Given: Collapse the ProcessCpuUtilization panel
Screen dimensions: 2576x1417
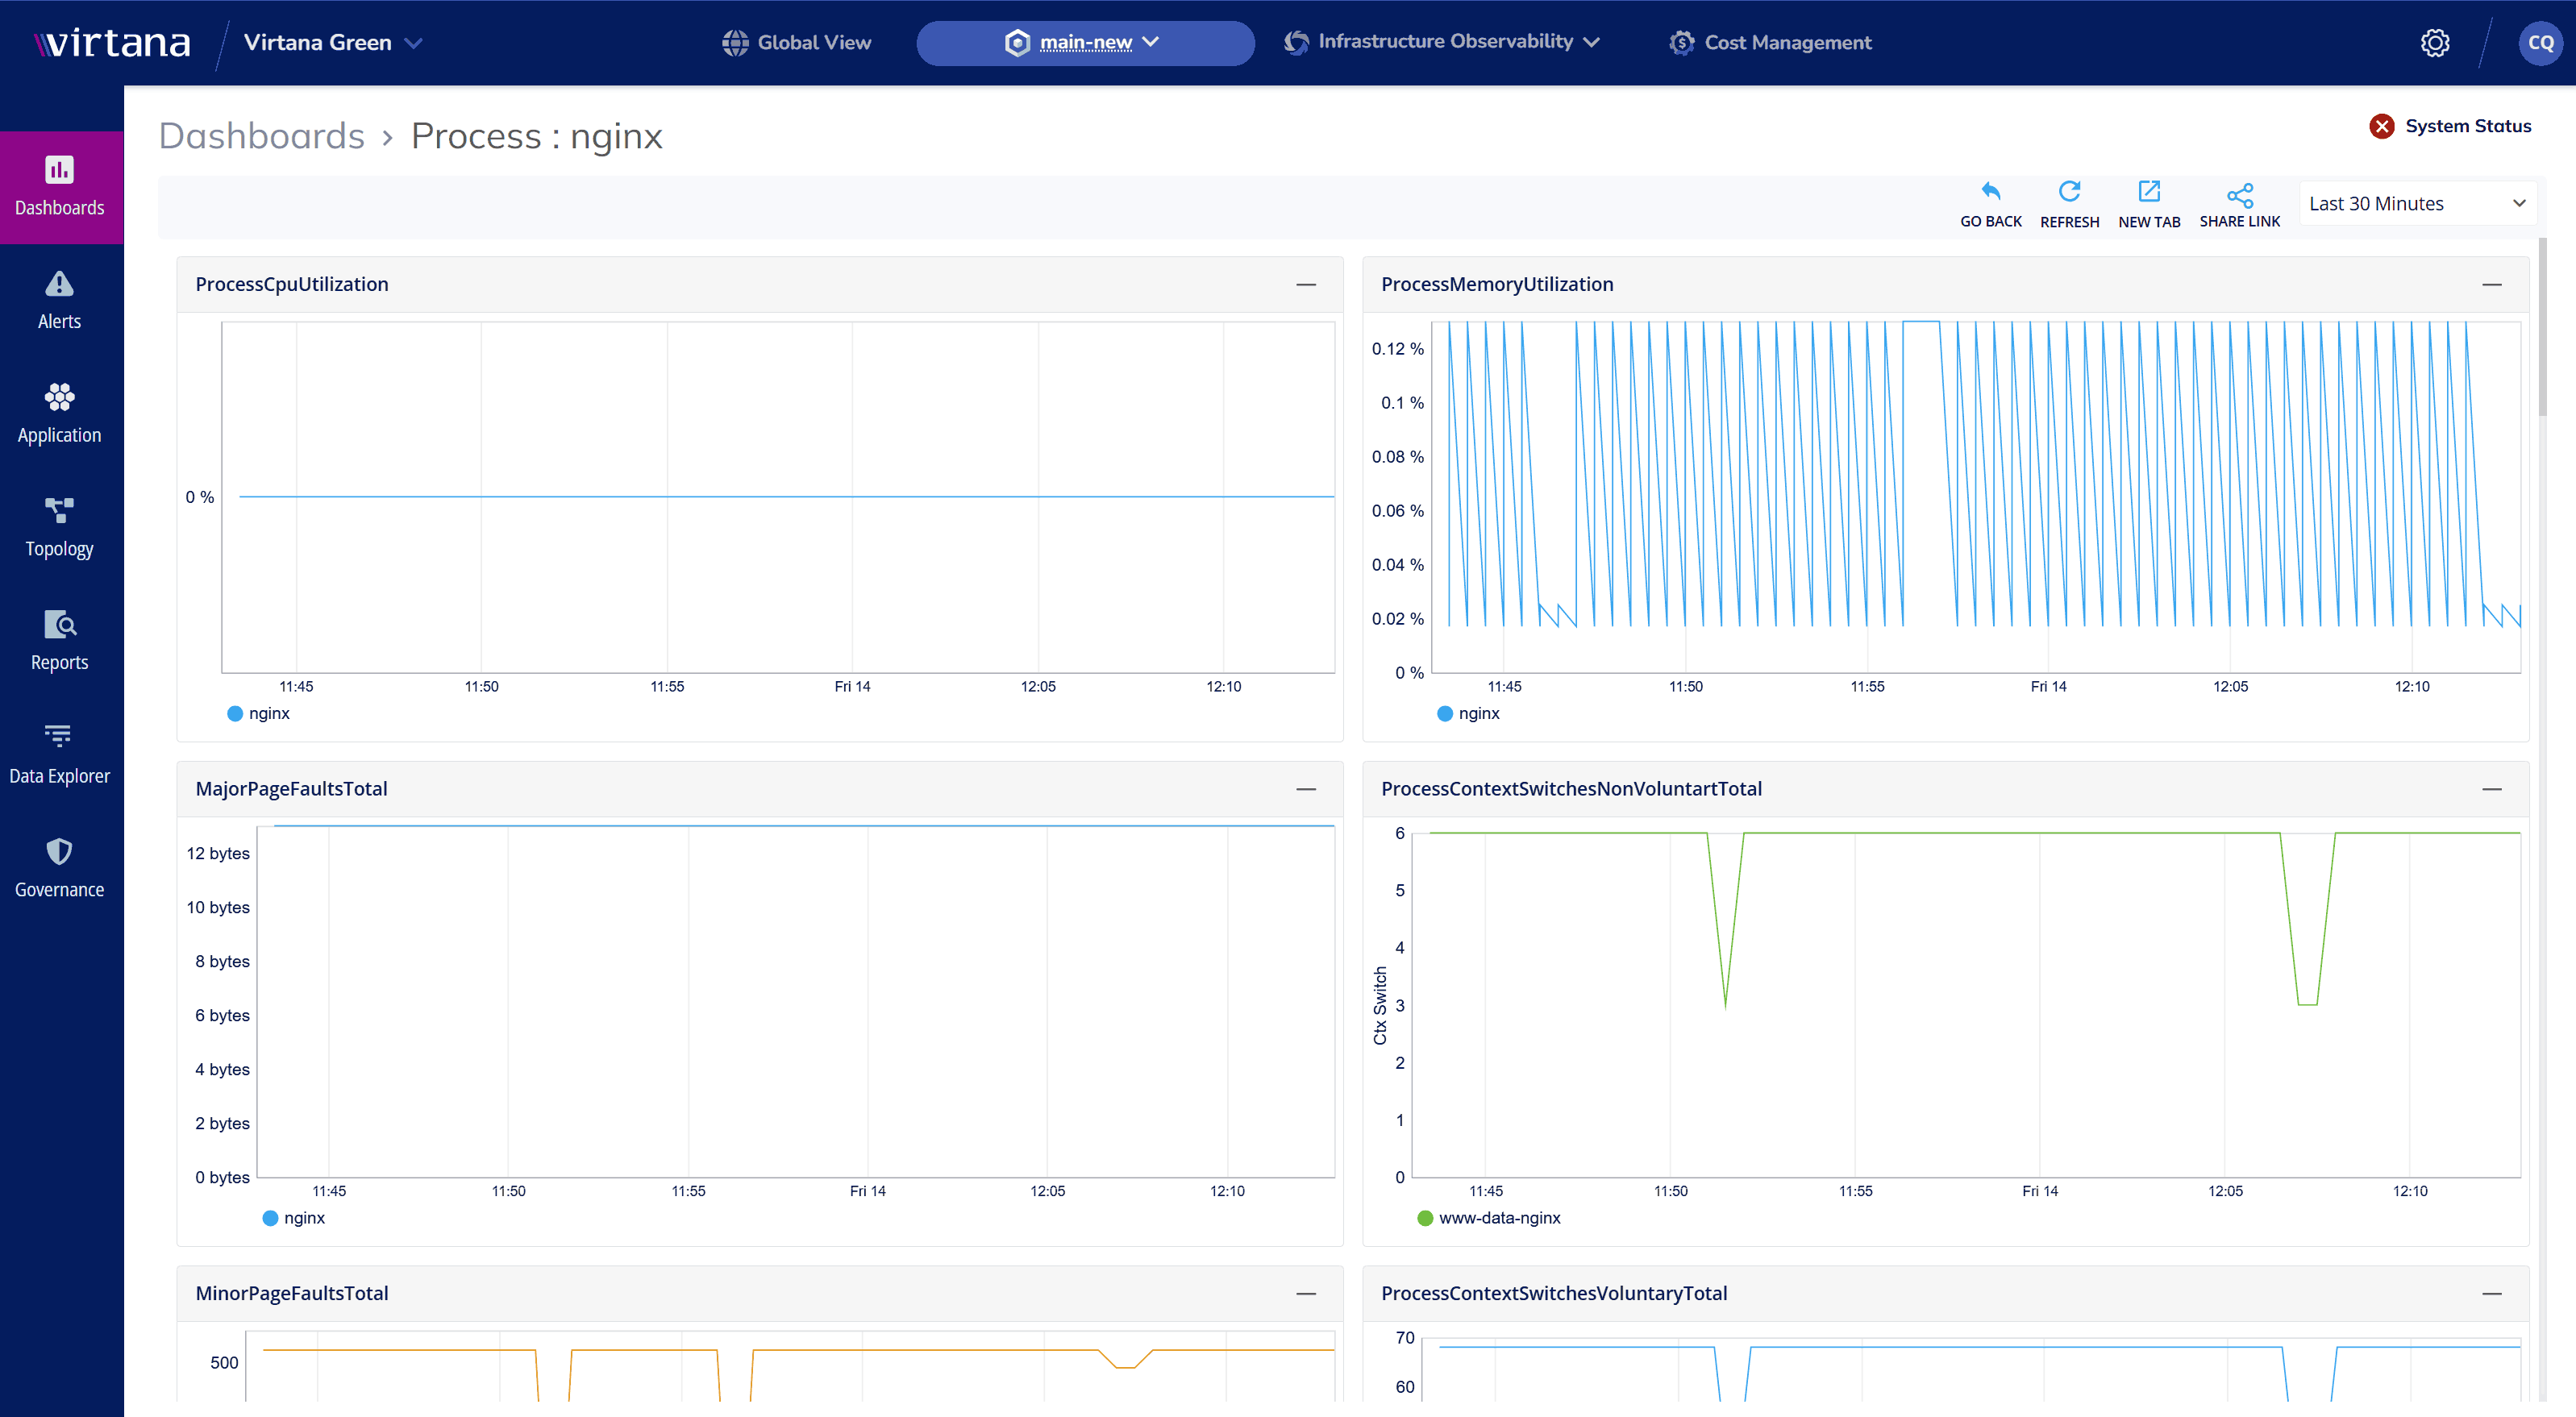Looking at the screenshot, I should (x=1305, y=284).
